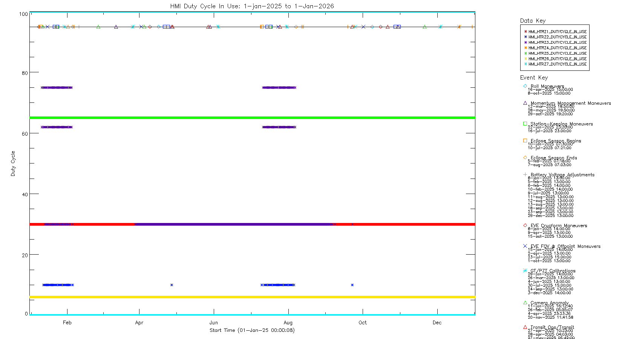Click the isolated green triangle marker in late February

coord(98,27)
